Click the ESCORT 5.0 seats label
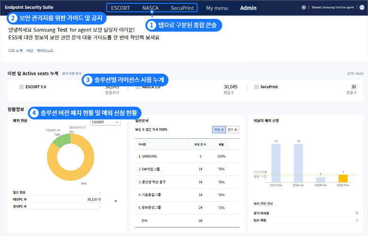 pos(36,87)
